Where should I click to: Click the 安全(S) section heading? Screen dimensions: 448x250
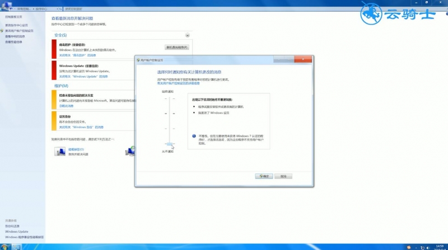point(60,35)
